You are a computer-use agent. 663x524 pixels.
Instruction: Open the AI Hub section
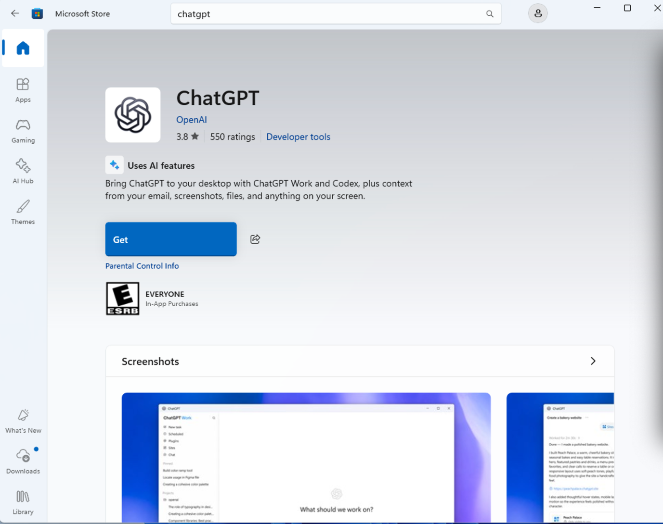tap(23, 172)
